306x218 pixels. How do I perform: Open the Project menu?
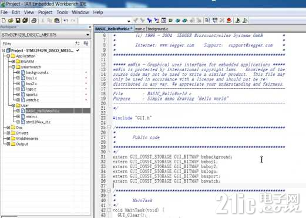click(45, 12)
